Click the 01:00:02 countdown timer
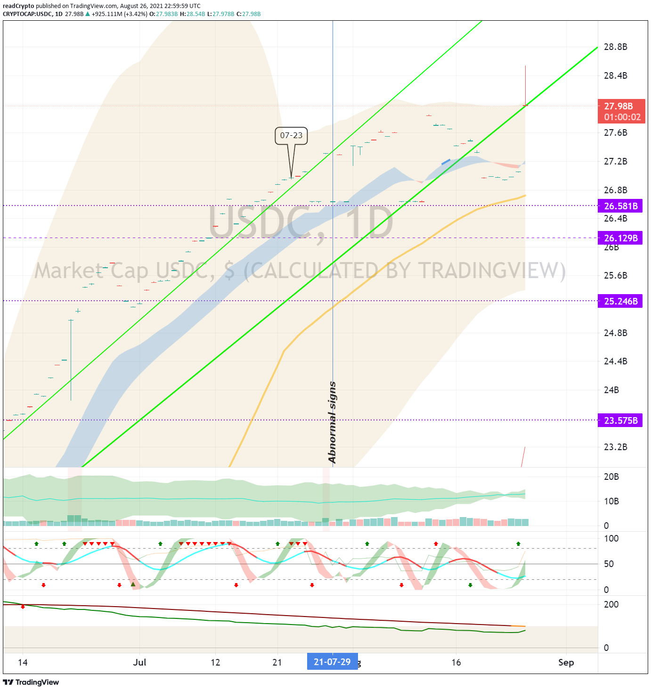Screen dimensions: 651x691 (622, 117)
